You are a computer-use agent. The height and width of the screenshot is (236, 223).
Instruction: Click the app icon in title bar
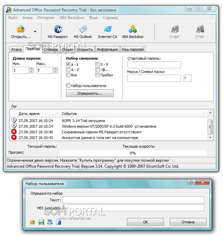tap(9, 10)
